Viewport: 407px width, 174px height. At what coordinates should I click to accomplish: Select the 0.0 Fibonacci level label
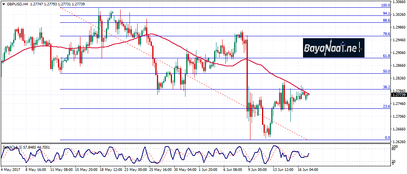388,138
